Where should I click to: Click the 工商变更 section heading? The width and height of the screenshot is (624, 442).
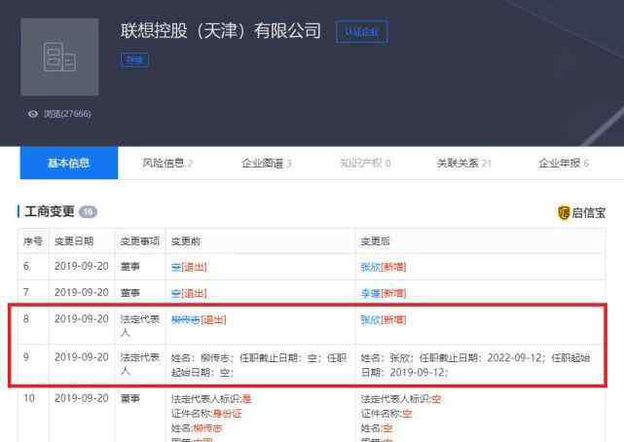[x=50, y=211]
